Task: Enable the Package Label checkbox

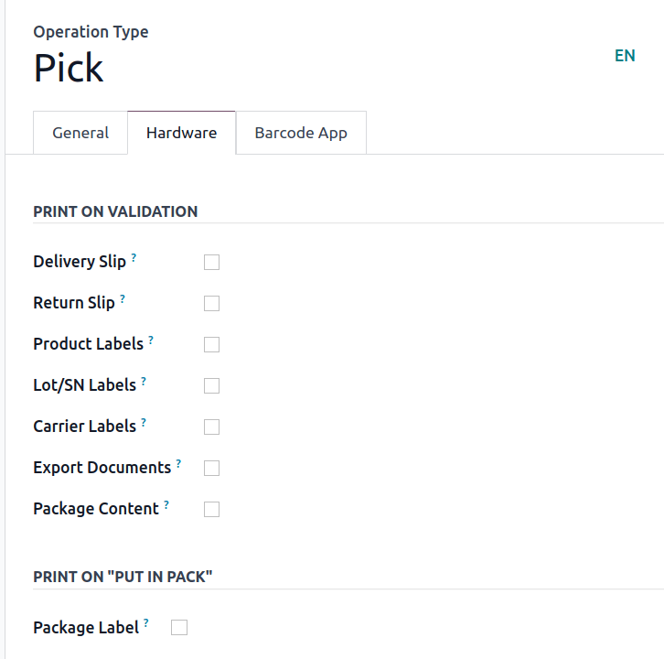Action: [x=179, y=628]
